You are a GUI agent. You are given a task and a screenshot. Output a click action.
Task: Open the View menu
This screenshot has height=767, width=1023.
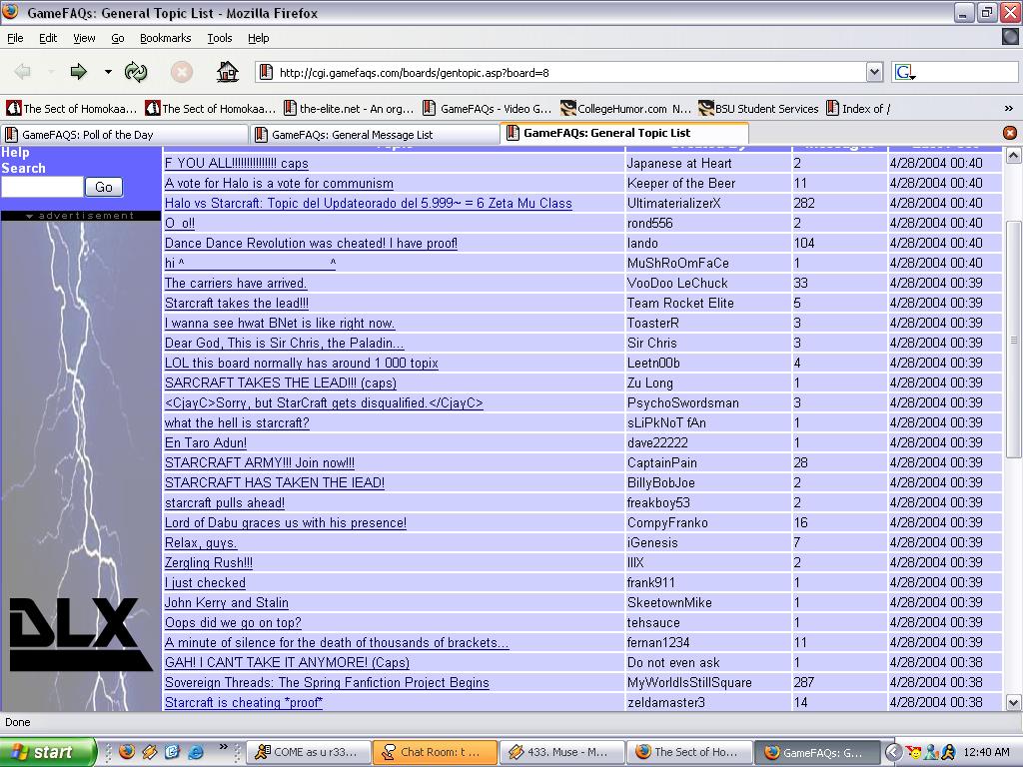pos(84,38)
